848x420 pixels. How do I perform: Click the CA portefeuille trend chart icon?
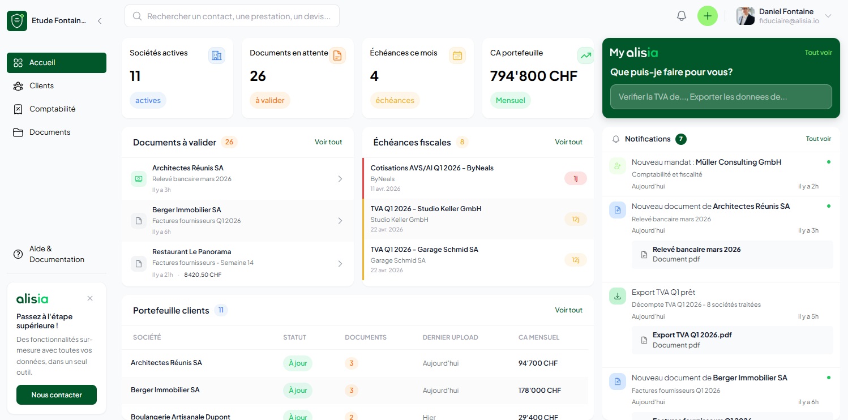(585, 55)
